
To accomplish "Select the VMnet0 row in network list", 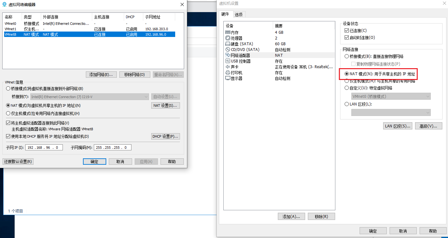I will pos(89,24).
